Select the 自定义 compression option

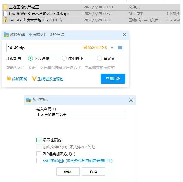pos(100,58)
